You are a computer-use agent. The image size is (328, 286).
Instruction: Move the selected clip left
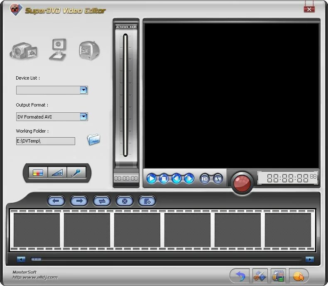pyautogui.click(x=56, y=201)
